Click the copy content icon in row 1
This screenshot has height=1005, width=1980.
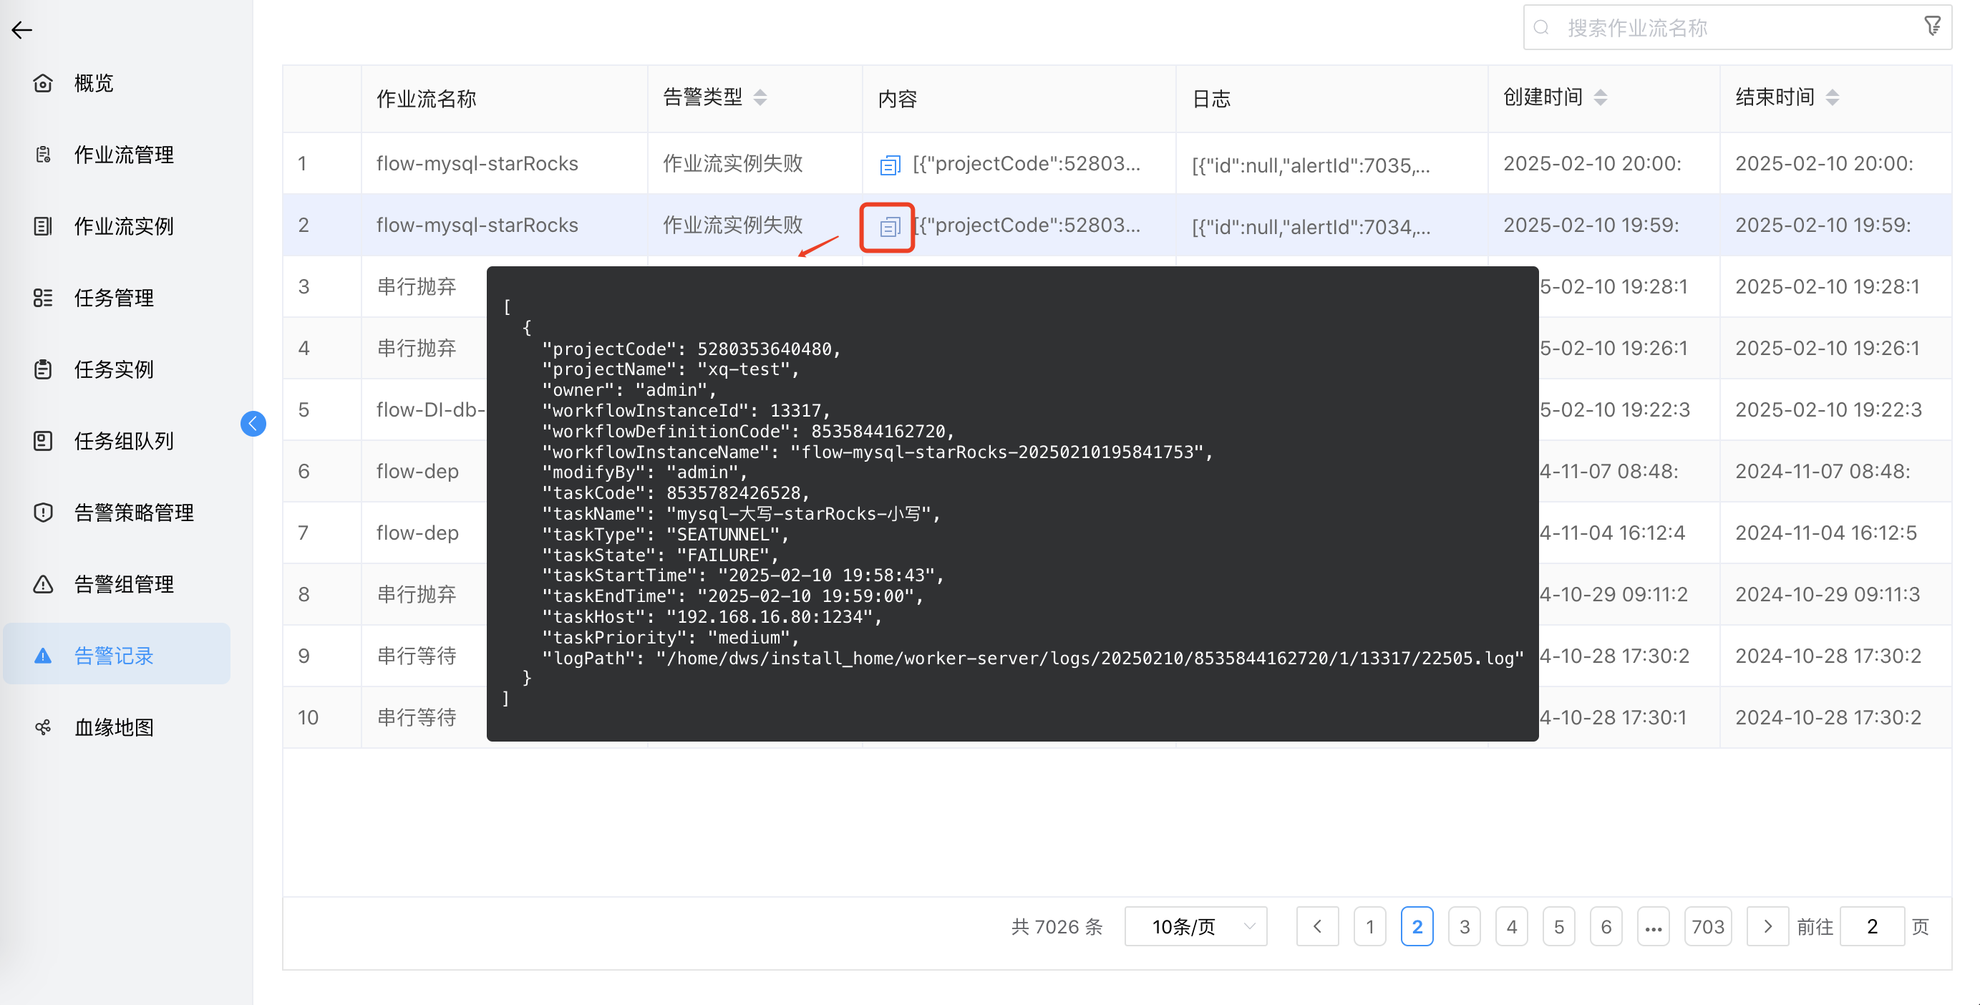point(889,165)
